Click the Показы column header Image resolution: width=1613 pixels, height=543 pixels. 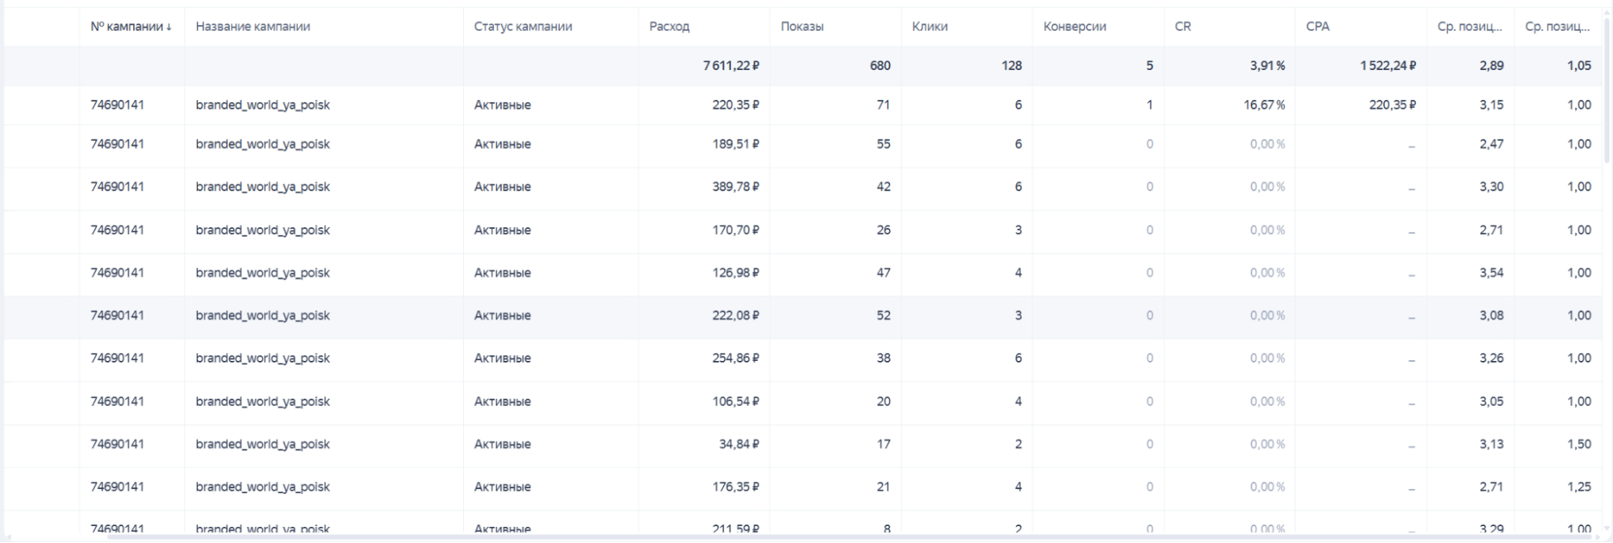point(801,27)
